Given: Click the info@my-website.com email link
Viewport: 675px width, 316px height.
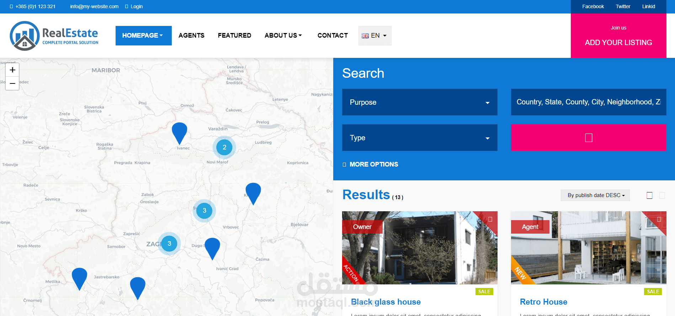Looking at the screenshot, I should click(x=94, y=6).
